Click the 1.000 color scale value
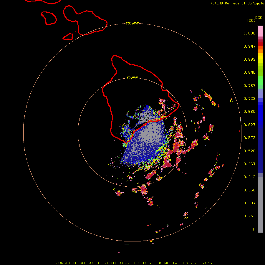 249,33
